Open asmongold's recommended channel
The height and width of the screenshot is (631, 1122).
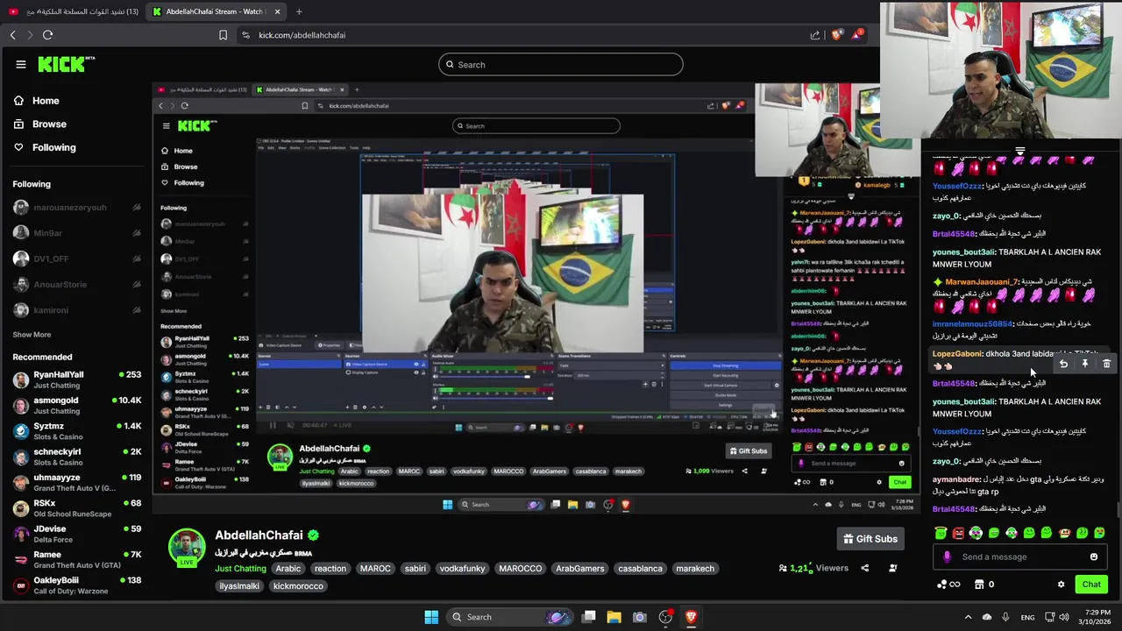point(76,405)
